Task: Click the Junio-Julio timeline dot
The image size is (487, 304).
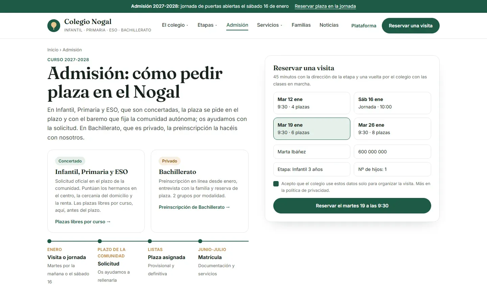Action: tap(200, 241)
